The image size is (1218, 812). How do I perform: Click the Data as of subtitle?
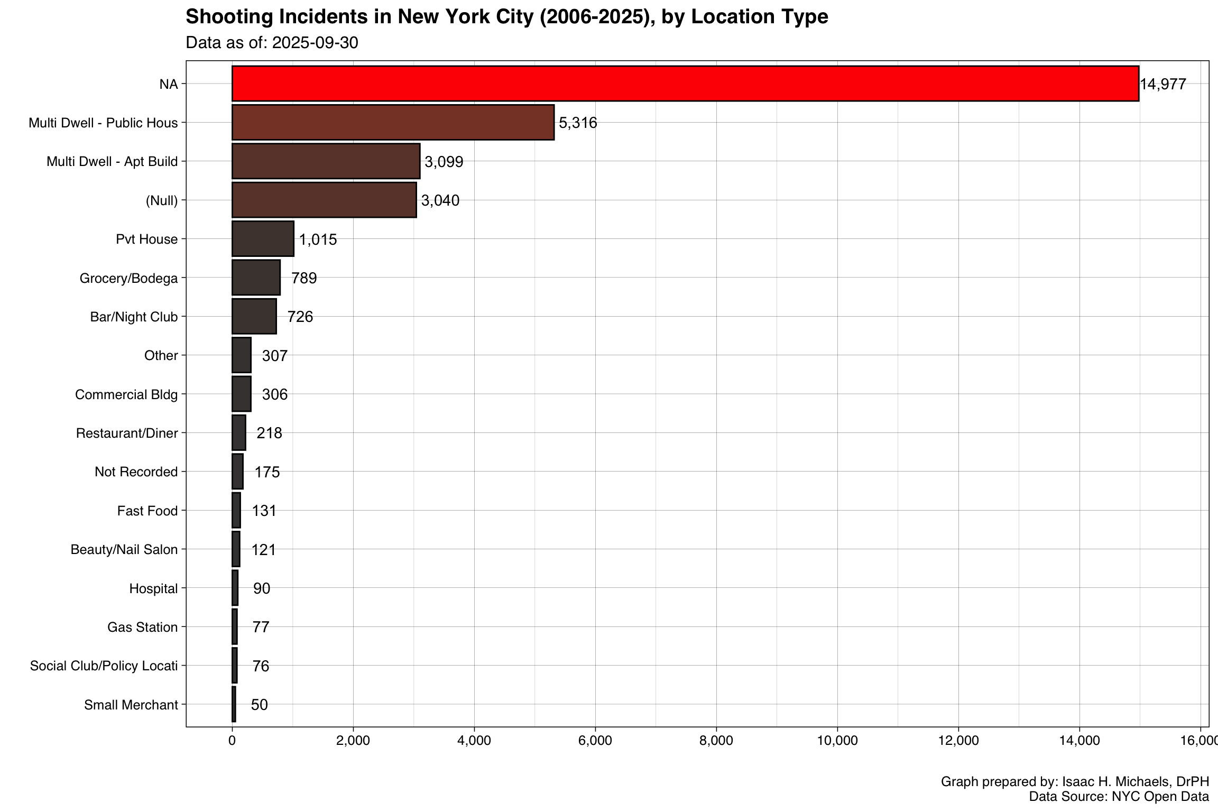[272, 43]
